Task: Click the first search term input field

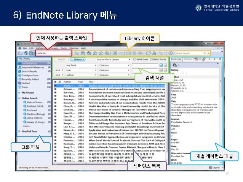Action: pos(145,65)
